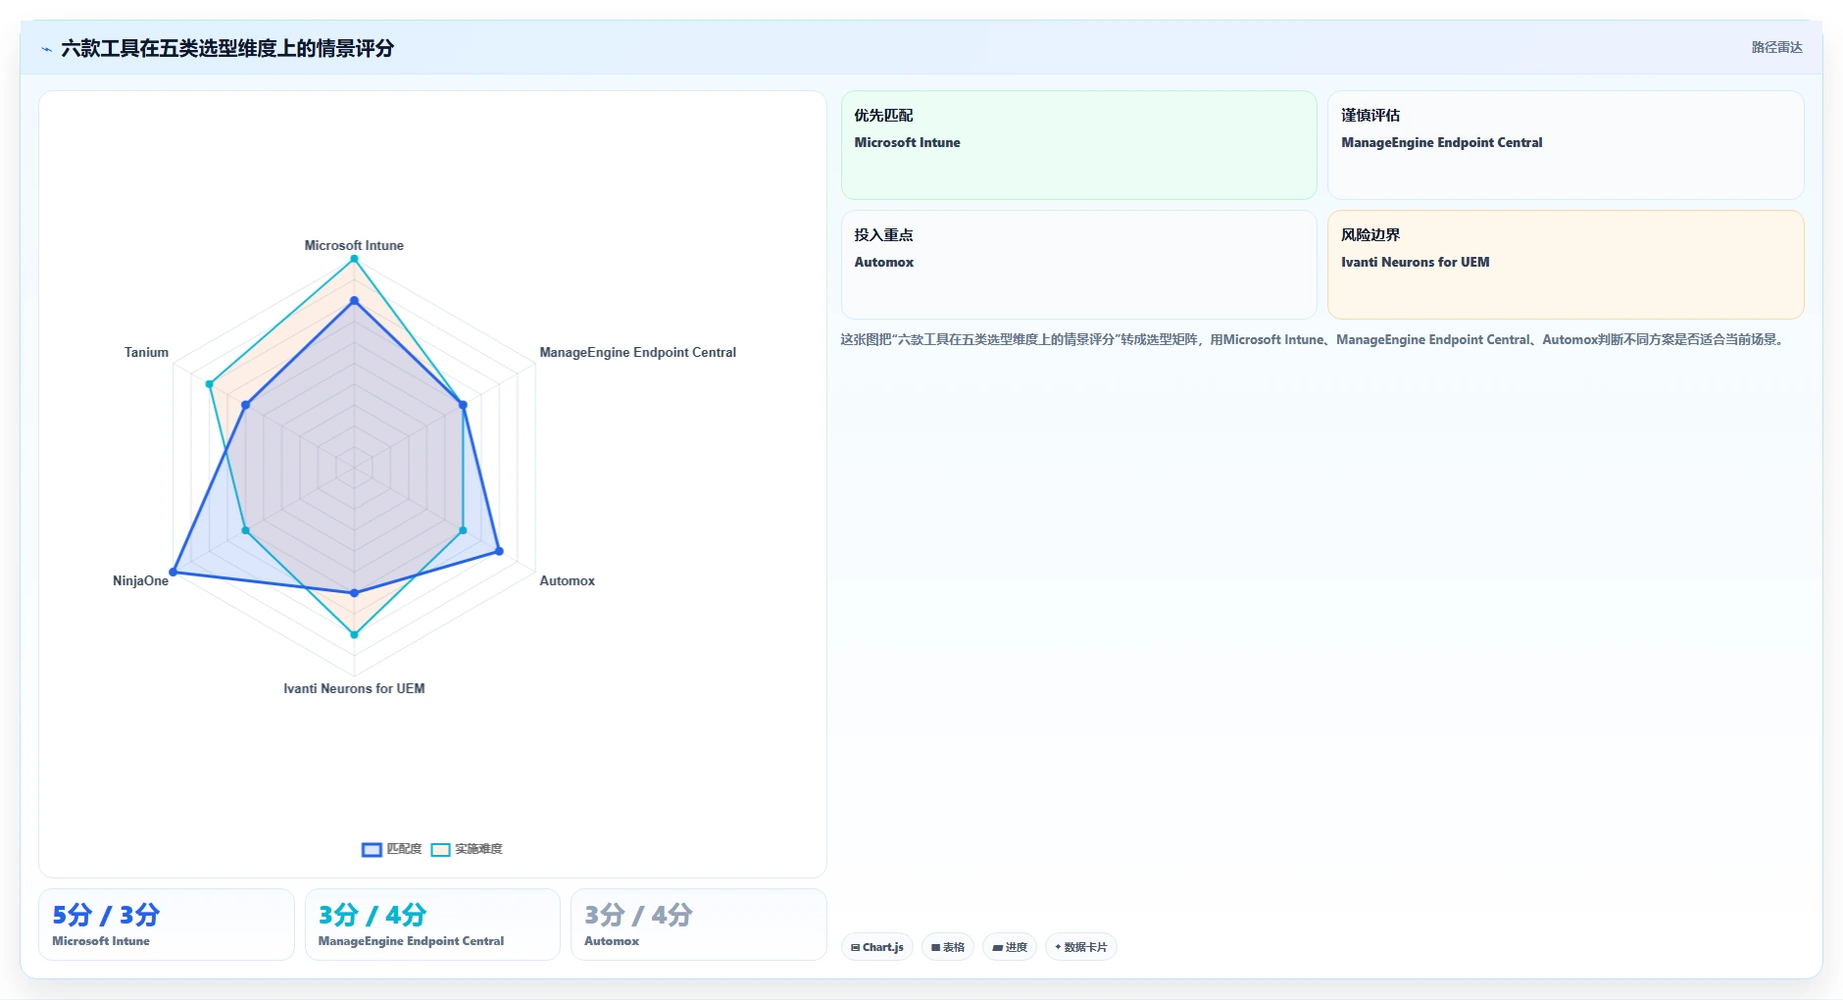Image resolution: width=1843 pixels, height=1000 pixels.
Task: Select the teal 实施难度 point on Ivanti axis
Action: click(x=354, y=634)
